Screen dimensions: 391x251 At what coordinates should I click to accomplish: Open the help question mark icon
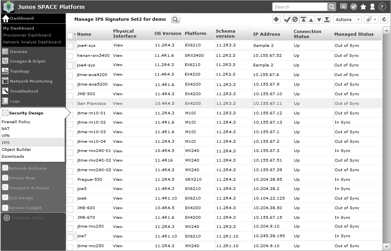tap(382, 7)
